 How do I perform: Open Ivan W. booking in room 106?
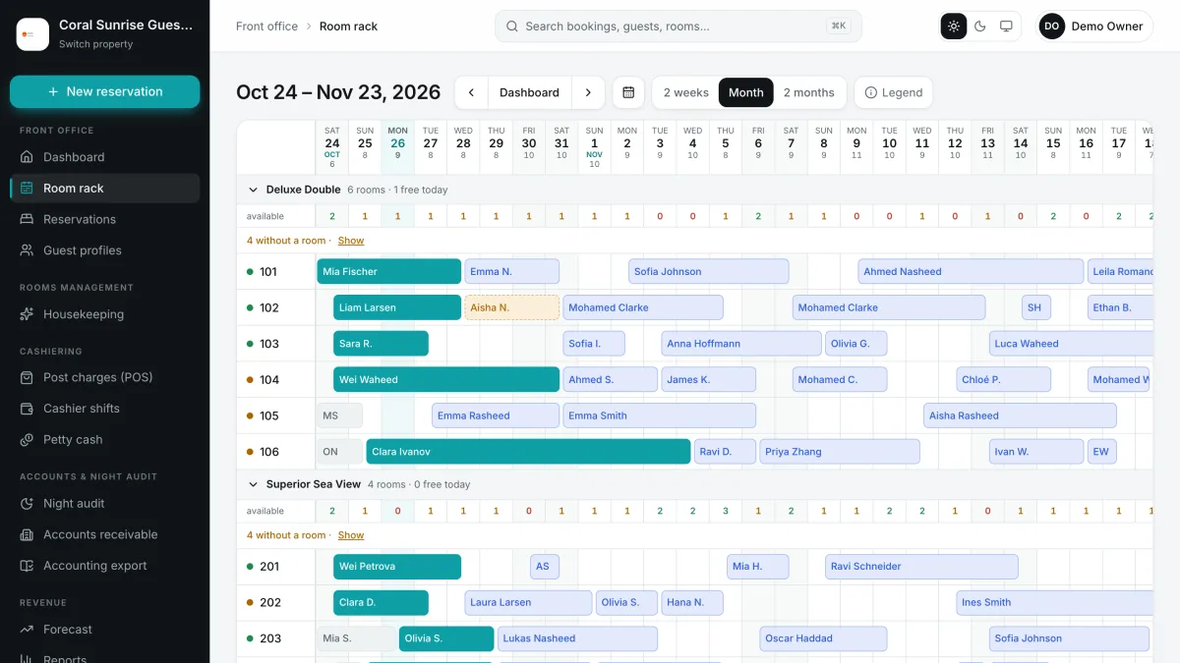point(1036,452)
